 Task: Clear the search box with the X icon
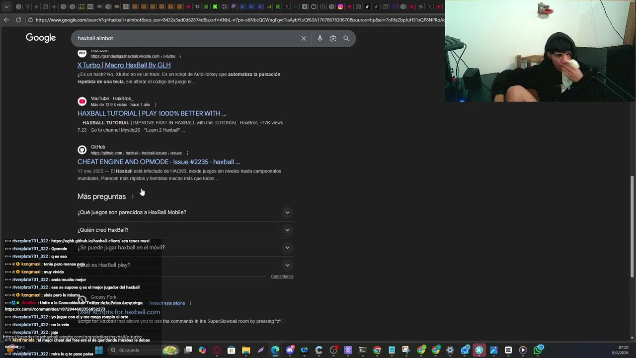coord(304,38)
